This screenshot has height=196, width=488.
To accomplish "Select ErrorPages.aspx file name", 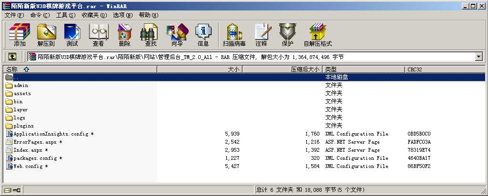I will (x=38, y=142).
